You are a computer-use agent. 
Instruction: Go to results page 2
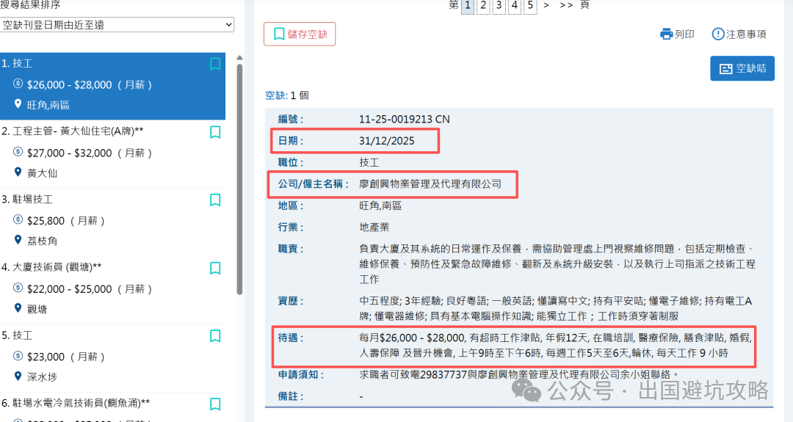point(483,6)
